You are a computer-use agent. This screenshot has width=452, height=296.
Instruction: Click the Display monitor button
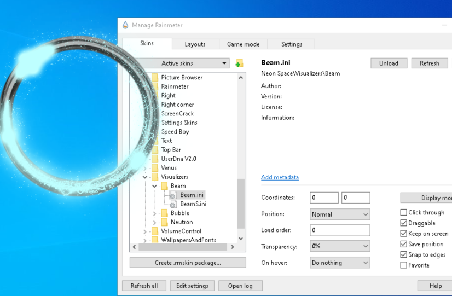coord(426,198)
